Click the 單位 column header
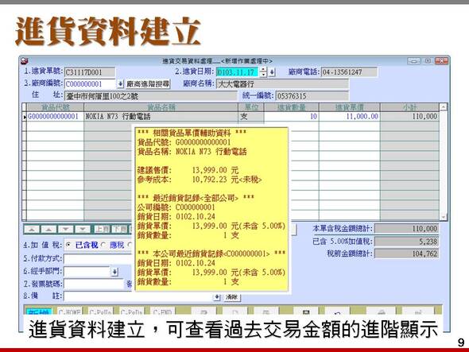Screen dimensions: 469x352 click(251, 107)
